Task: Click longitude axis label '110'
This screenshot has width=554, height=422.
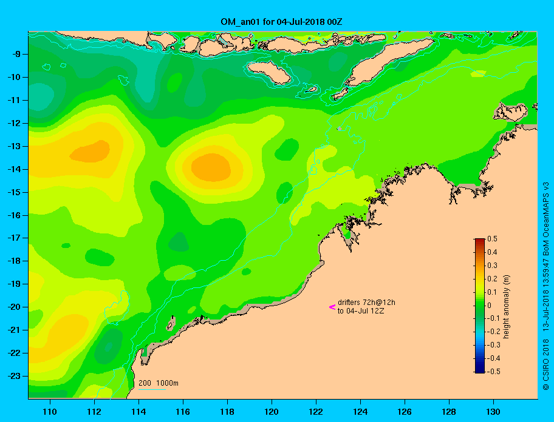Action: click(50, 412)
